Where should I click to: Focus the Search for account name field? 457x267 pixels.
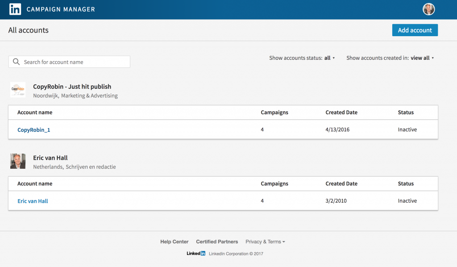click(x=69, y=62)
